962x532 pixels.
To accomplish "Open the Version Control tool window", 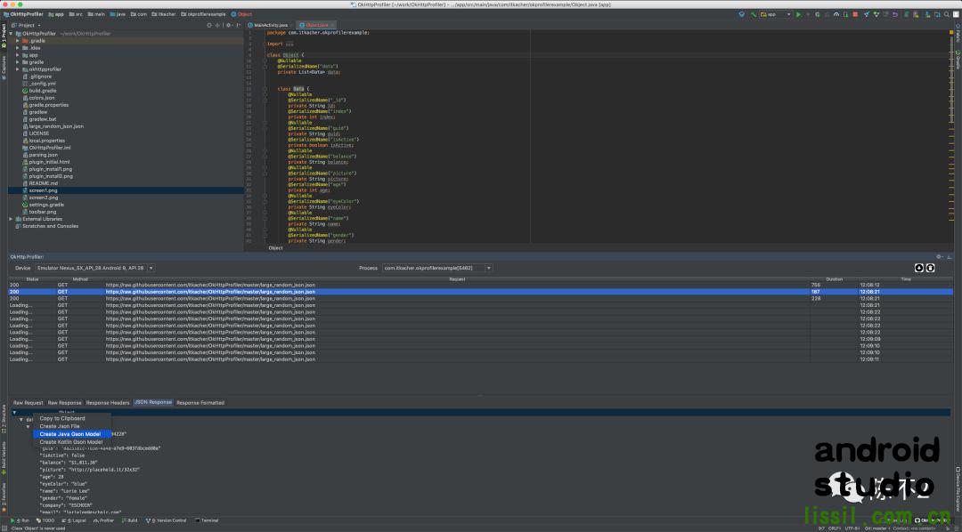I will coord(167,520).
